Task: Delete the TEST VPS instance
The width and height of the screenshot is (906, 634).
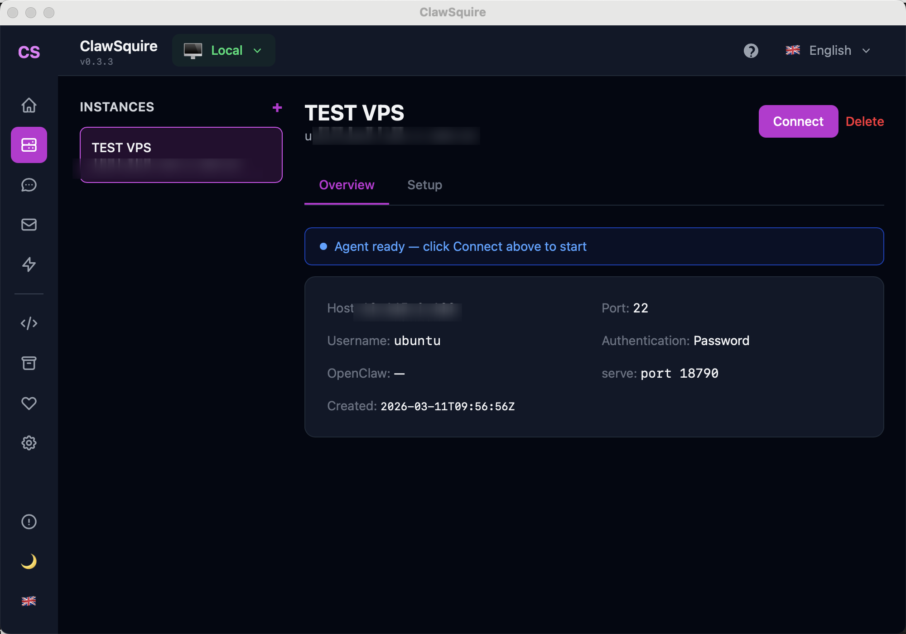Action: point(864,121)
